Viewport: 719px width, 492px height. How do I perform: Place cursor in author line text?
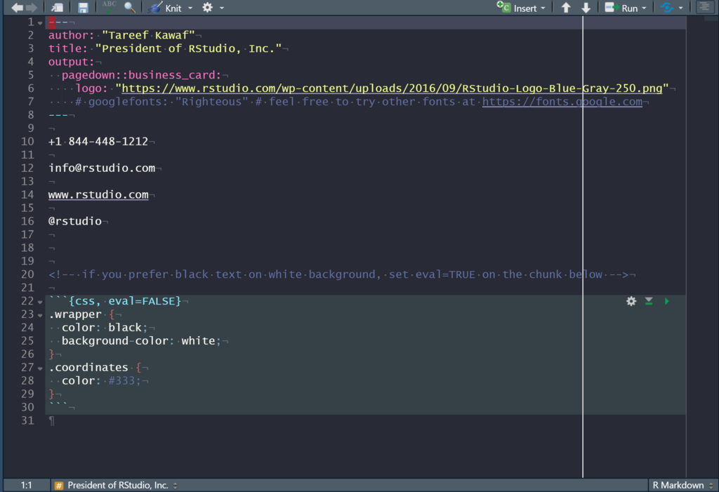pyautogui.click(x=121, y=35)
